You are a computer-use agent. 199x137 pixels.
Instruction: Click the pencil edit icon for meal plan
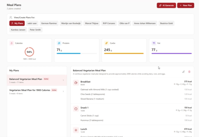[183, 72]
